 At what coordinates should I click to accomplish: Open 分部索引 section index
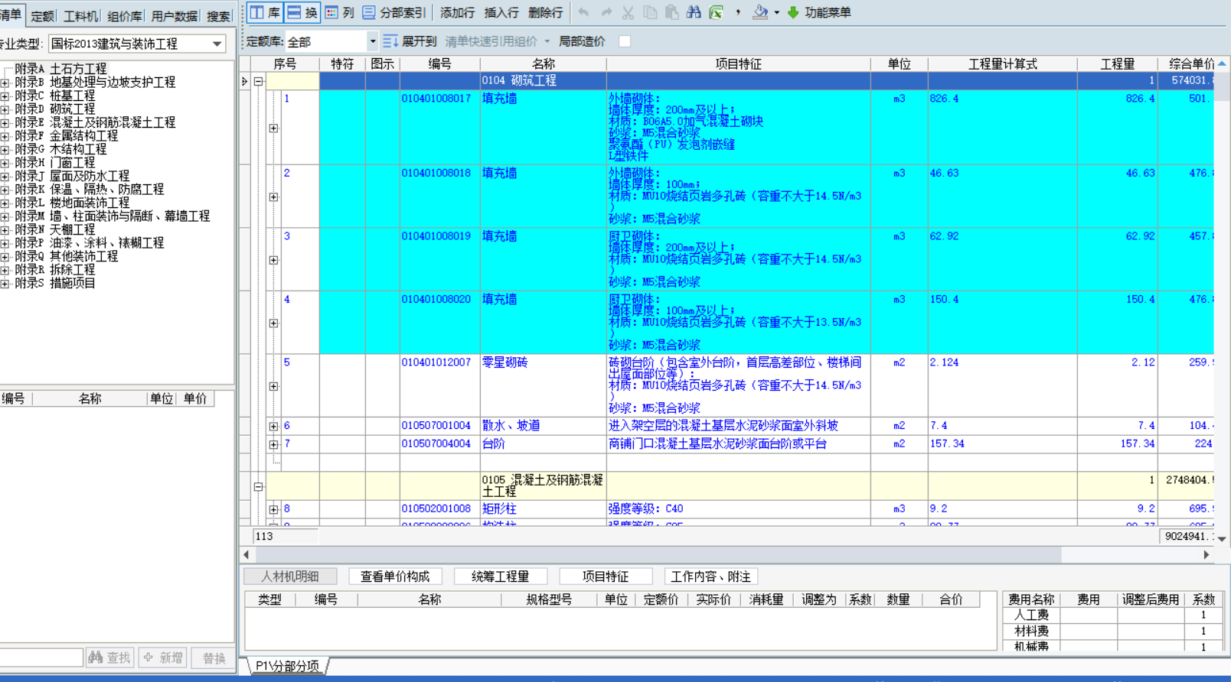(393, 12)
